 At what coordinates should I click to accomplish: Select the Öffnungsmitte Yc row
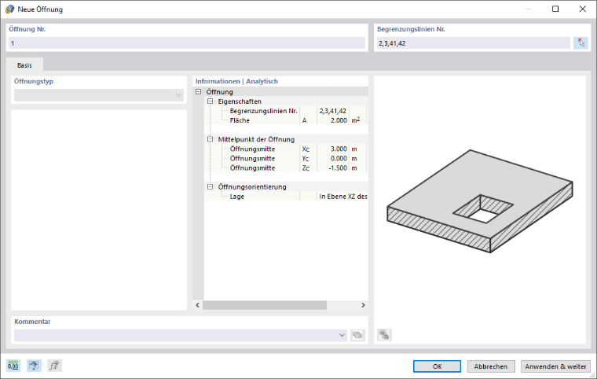click(x=286, y=159)
